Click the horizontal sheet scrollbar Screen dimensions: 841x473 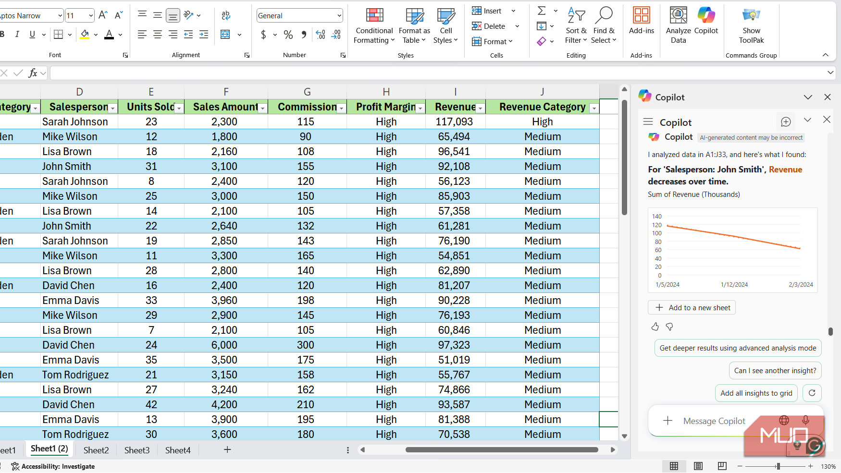click(x=502, y=450)
